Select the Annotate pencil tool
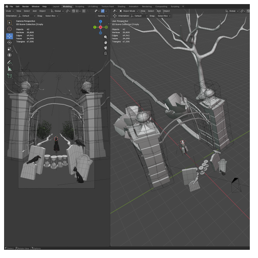The width and height of the screenshot is (258, 258). (9, 62)
